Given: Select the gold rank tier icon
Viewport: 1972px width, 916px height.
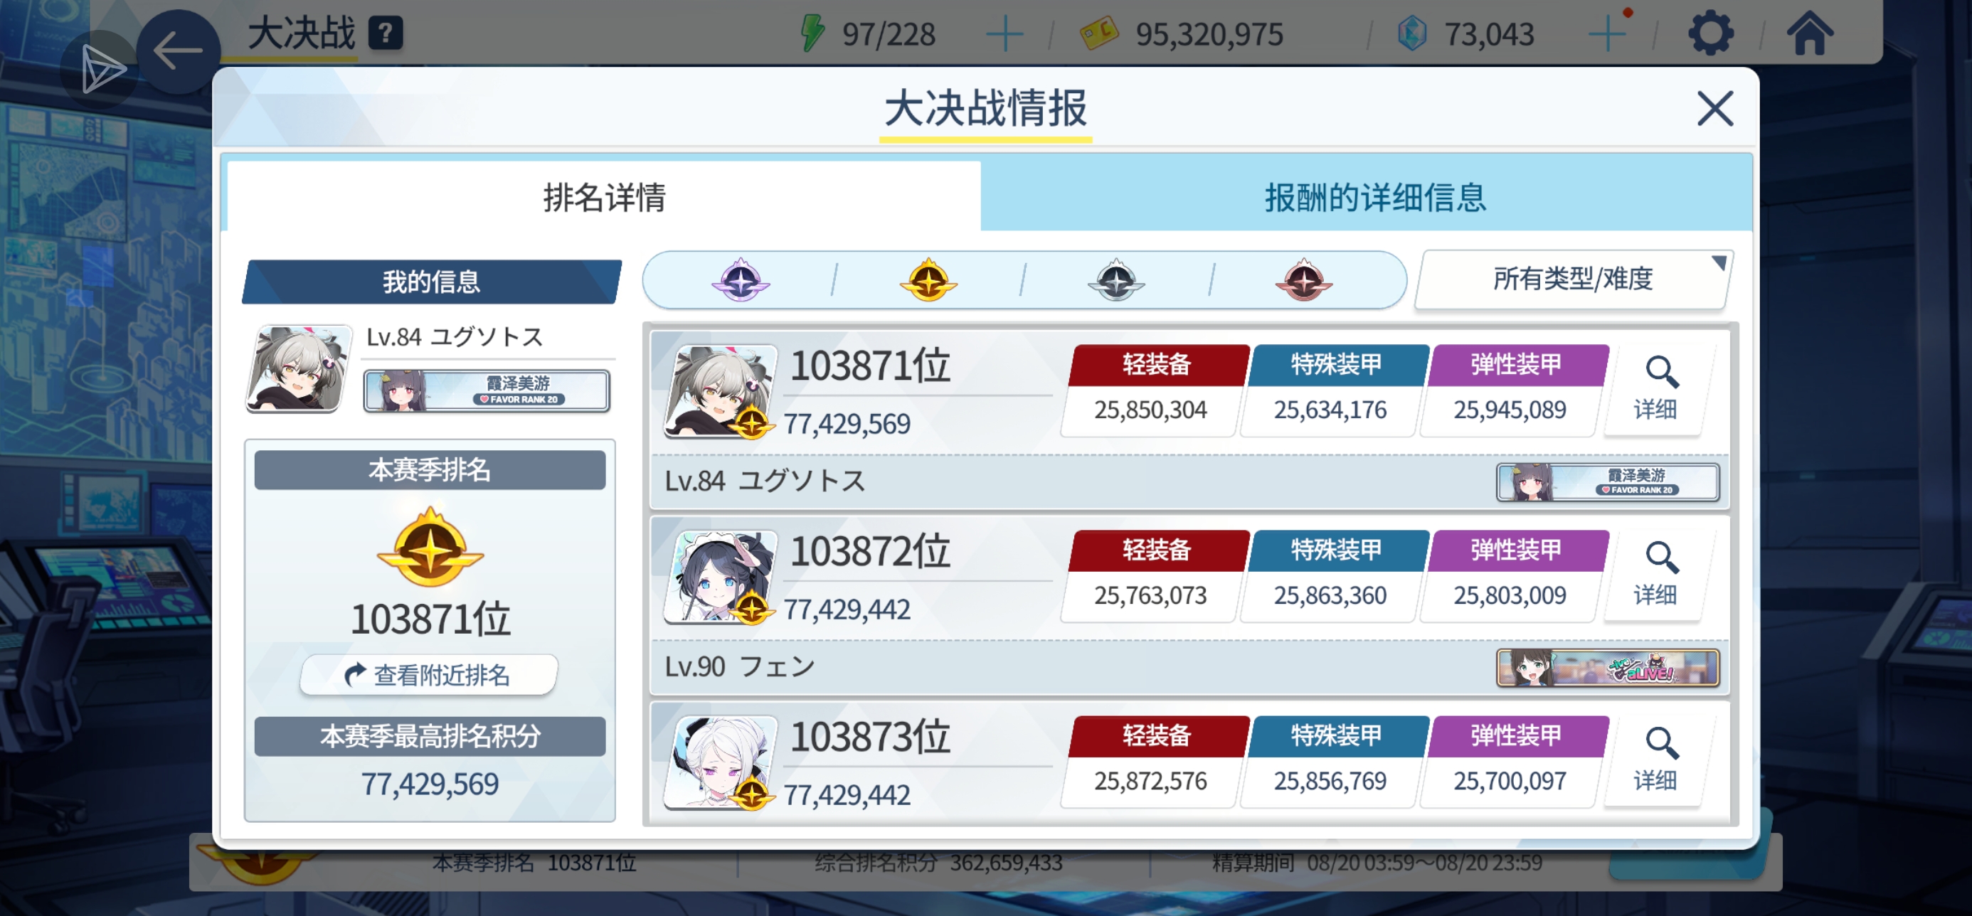Looking at the screenshot, I should pyautogui.click(x=928, y=280).
